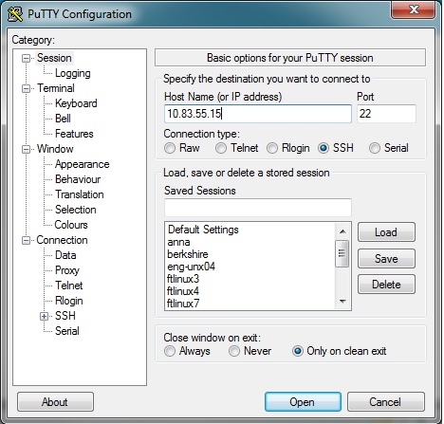Click the Delete session button
444x424 pixels.
click(386, 285)
